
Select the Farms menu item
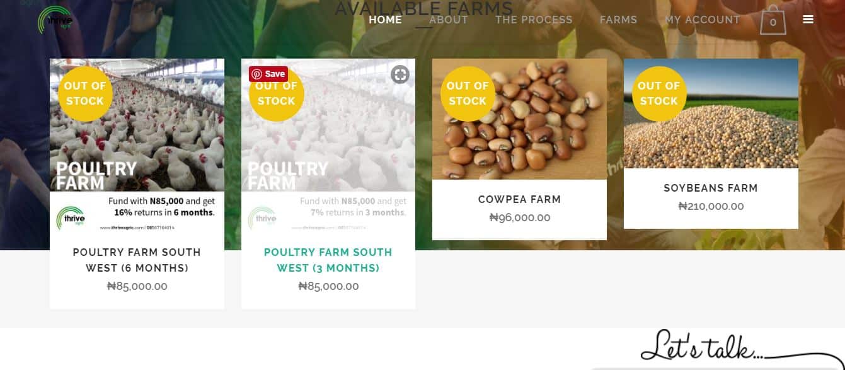coord(618,20)
